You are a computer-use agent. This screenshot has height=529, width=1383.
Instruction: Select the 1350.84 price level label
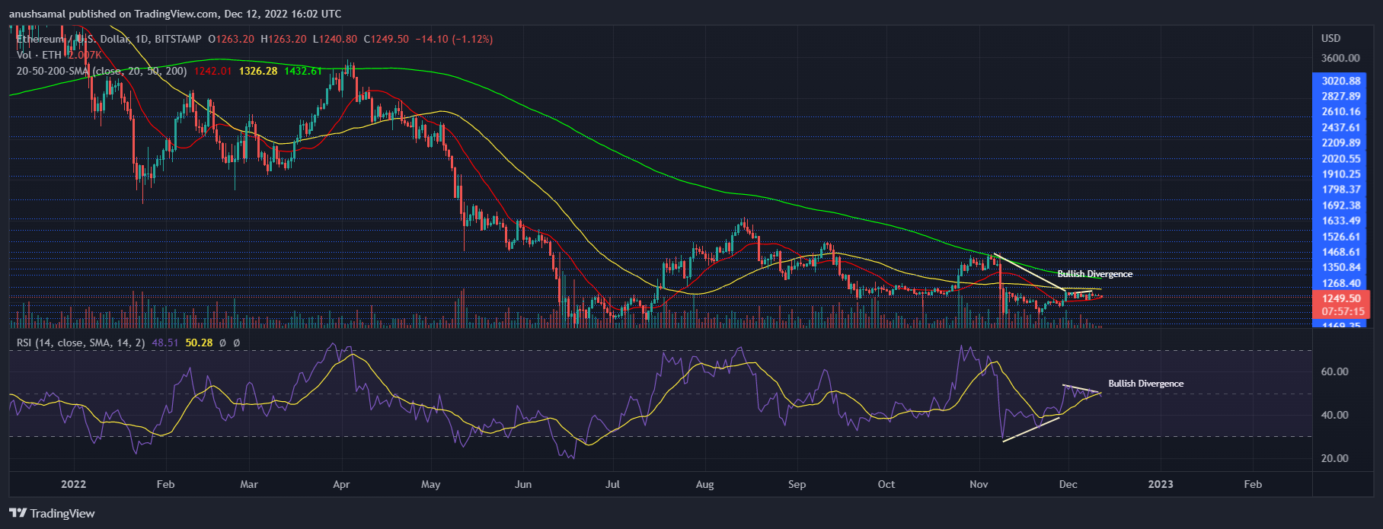(1341, 267)
